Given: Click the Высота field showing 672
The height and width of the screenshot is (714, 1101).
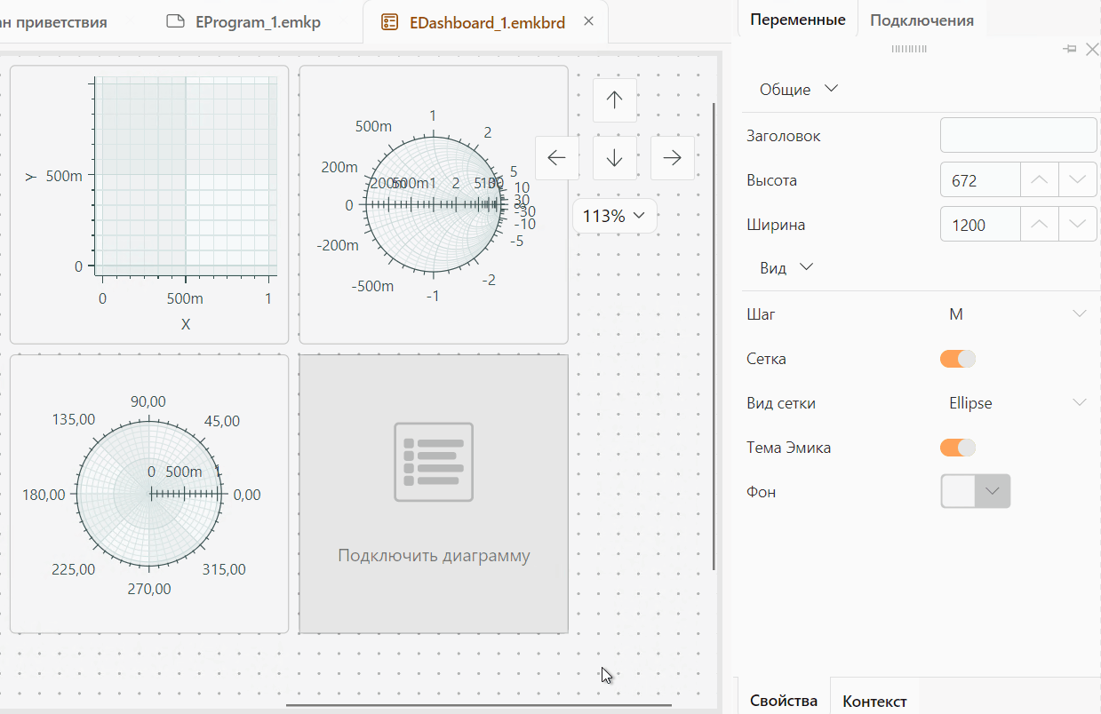Looking at the screenshot, I should [x=980, y=180].
